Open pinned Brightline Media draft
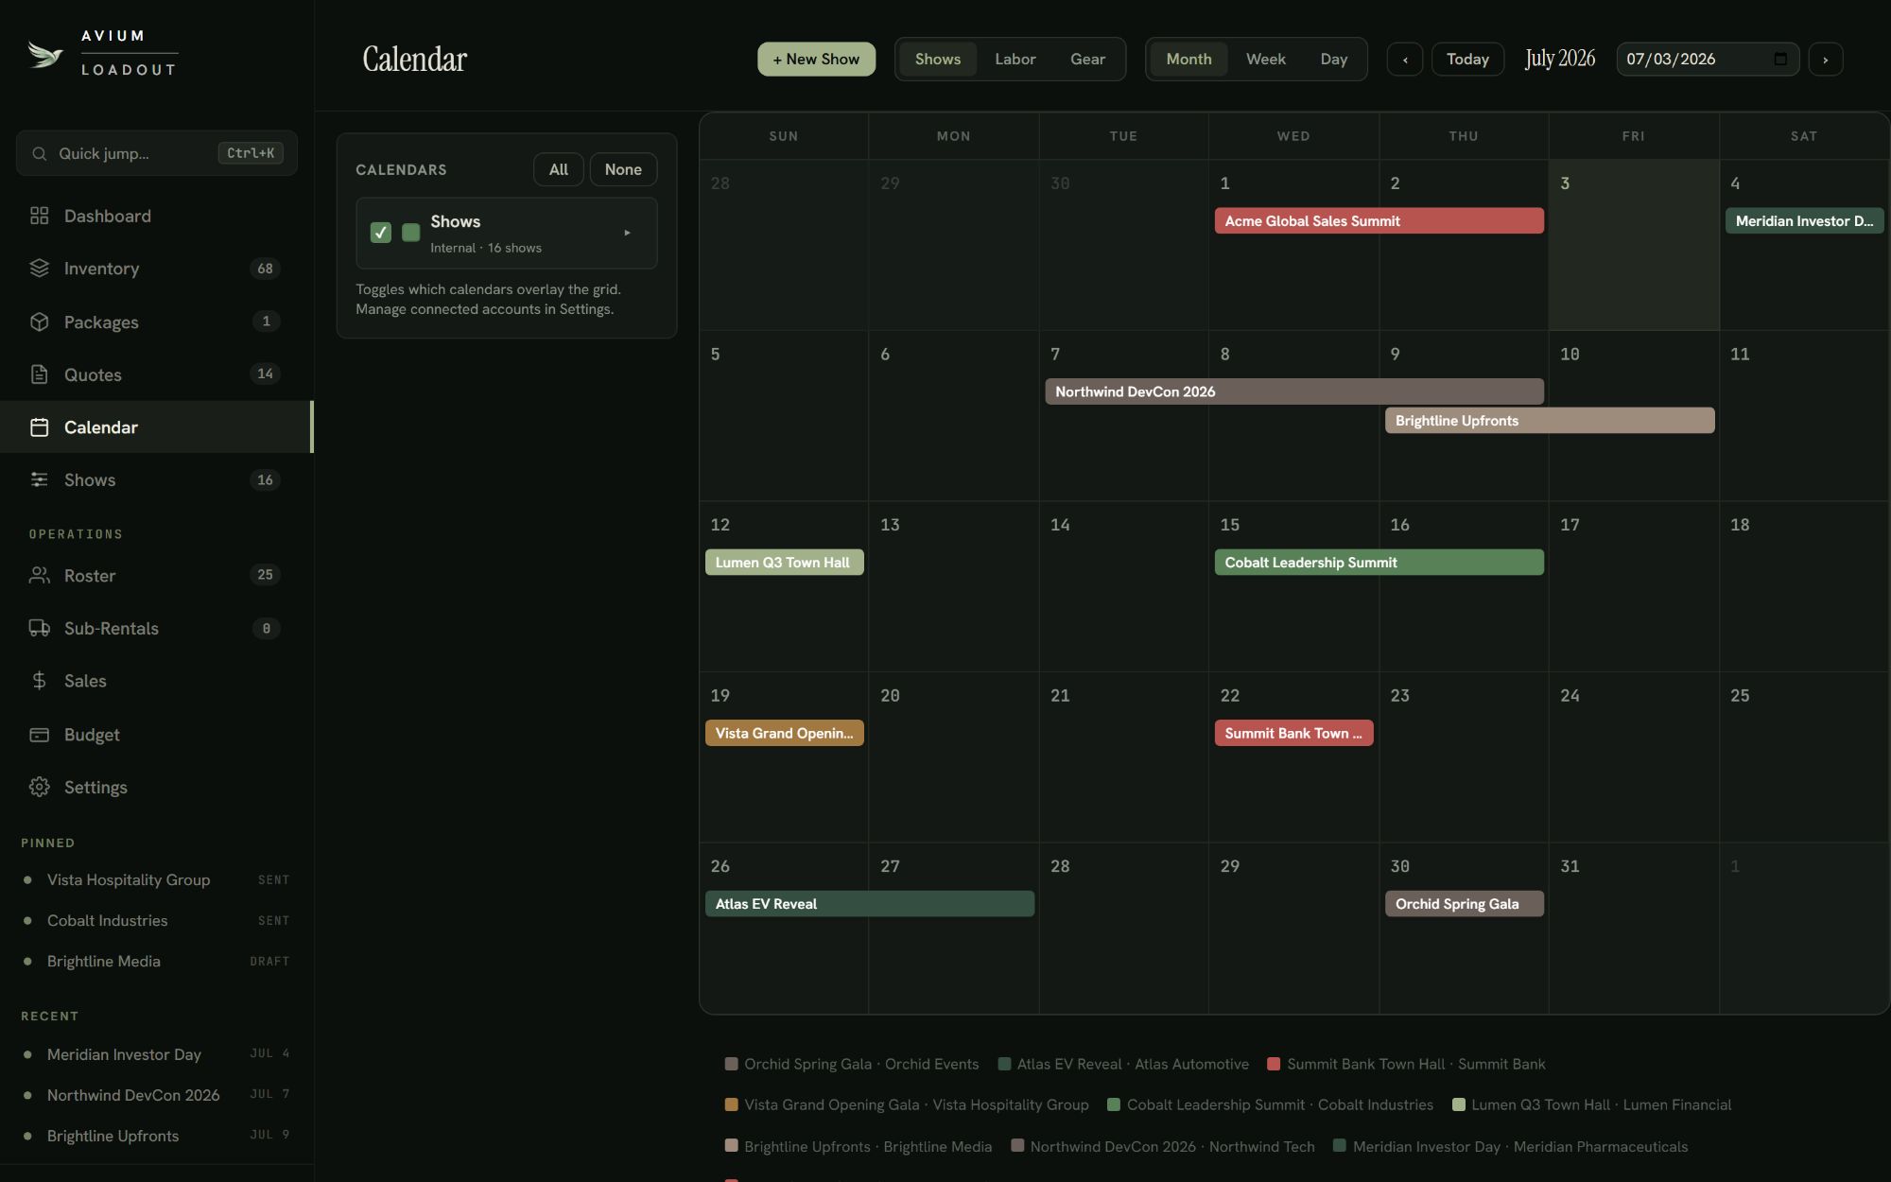The image size is (1891, 1182). coord(157,961)
